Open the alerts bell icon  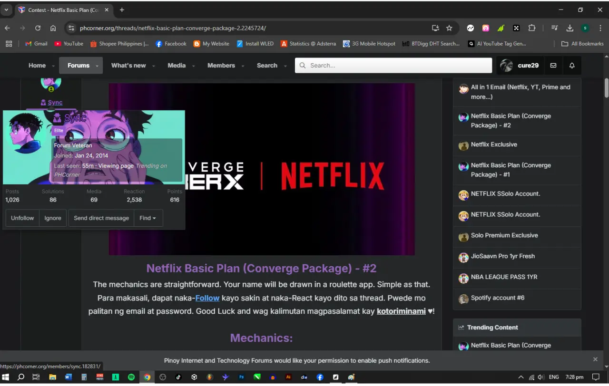click(572, 66)
